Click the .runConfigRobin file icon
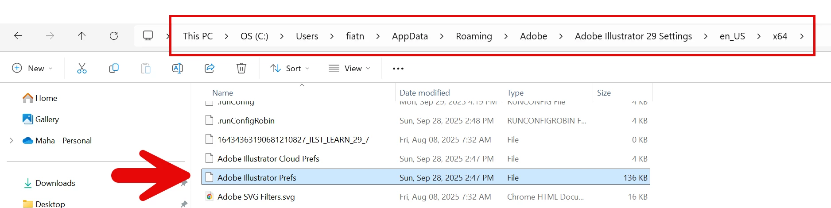 coord(210,120)
